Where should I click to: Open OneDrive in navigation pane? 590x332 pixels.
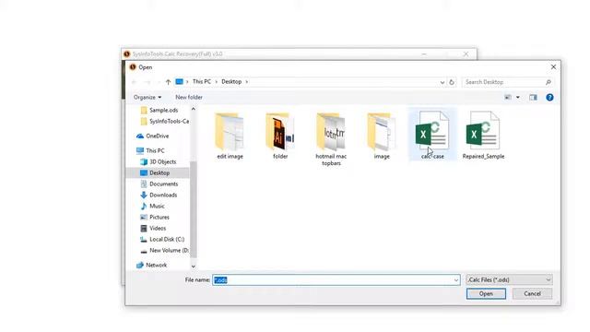[153, 136]
